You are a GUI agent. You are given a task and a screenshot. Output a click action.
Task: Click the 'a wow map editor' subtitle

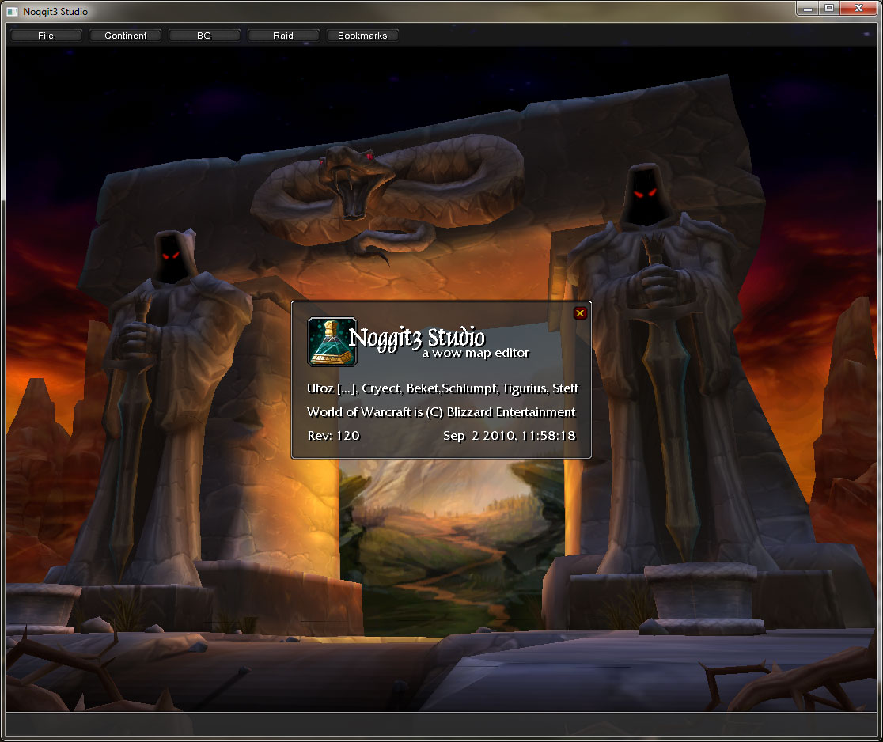(x=476, y=353)
